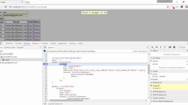Open the SpringMVC/users folder

[x=10, y=57]
